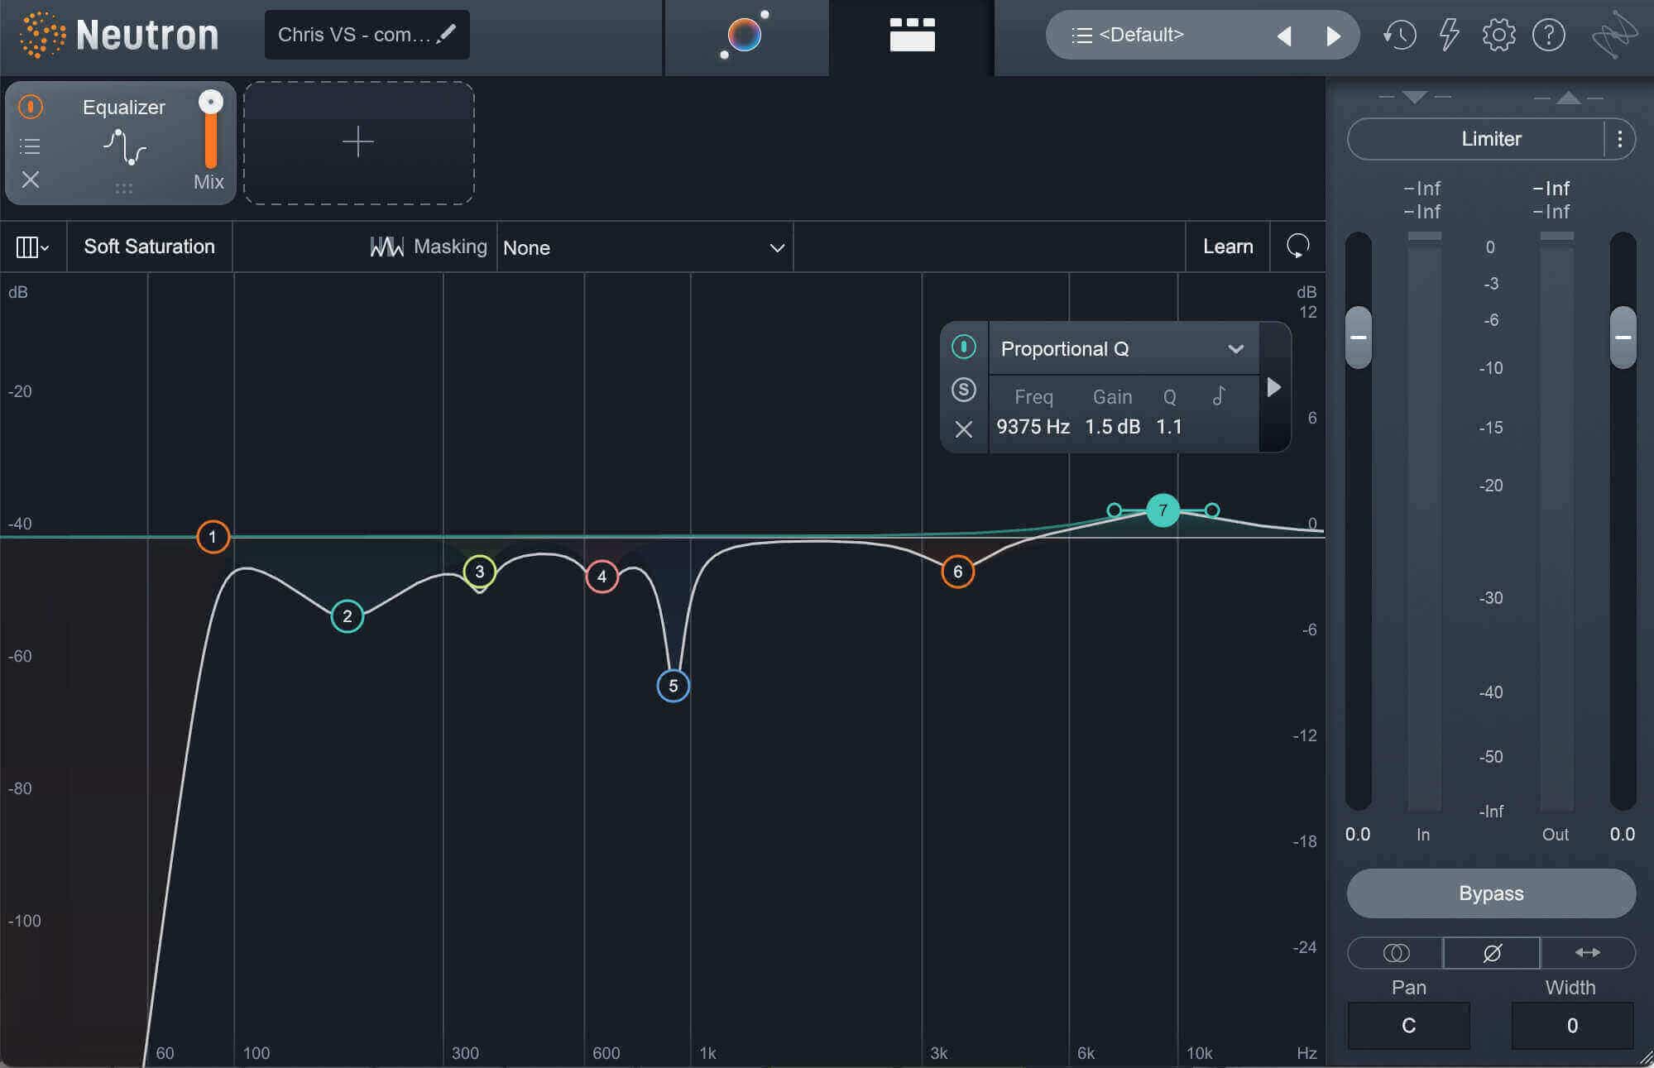Viewport: 1654px width, 1068px height.
Task: Click the output gain up triangle
Action: pyautogui.click(x=1568, y=98)
